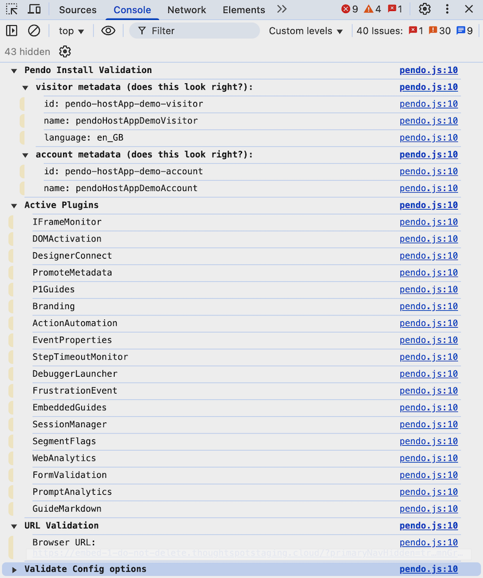Show the console sidebar
The width and height of the screenshot is (483, 578).
(x=12, y=30)
